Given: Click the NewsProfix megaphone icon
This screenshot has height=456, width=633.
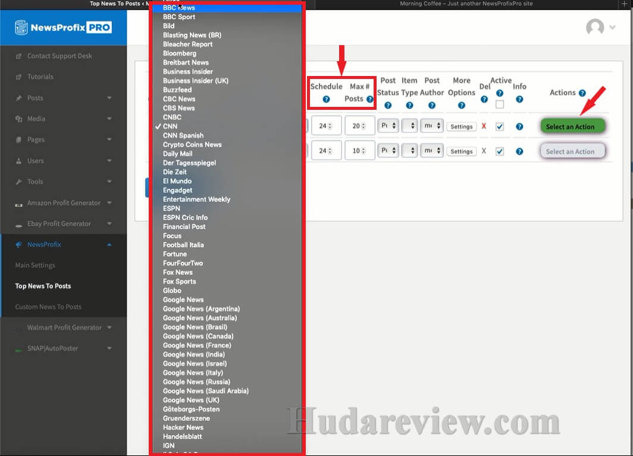Looking at the screenshot, I should pyautogui.click(x=18, y=245).
